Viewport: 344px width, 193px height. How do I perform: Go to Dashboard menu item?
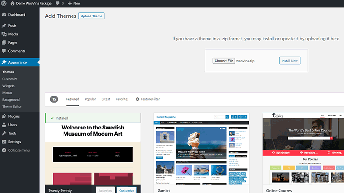click(x=17, y=15)
